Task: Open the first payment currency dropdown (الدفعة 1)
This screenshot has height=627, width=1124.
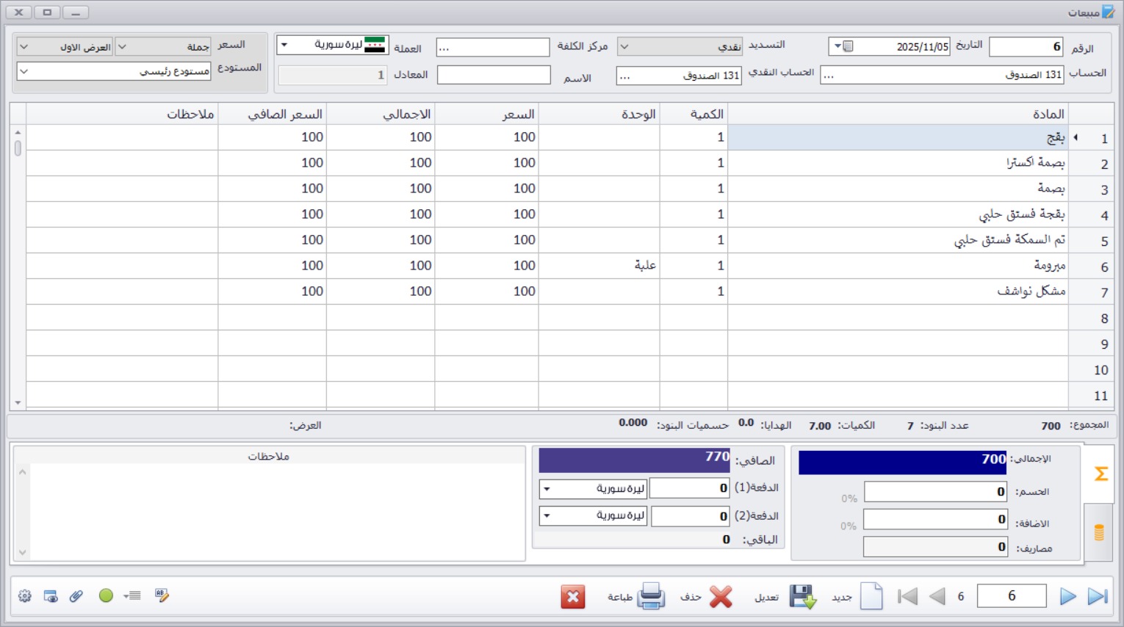Action: 547,488
